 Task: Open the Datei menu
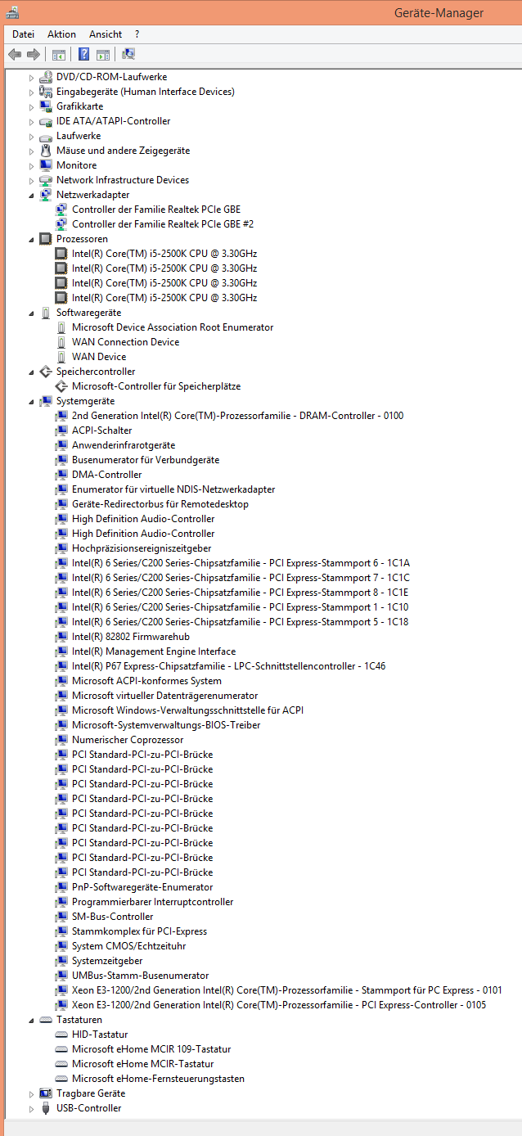pyautogui.click(x=23, y=34)
